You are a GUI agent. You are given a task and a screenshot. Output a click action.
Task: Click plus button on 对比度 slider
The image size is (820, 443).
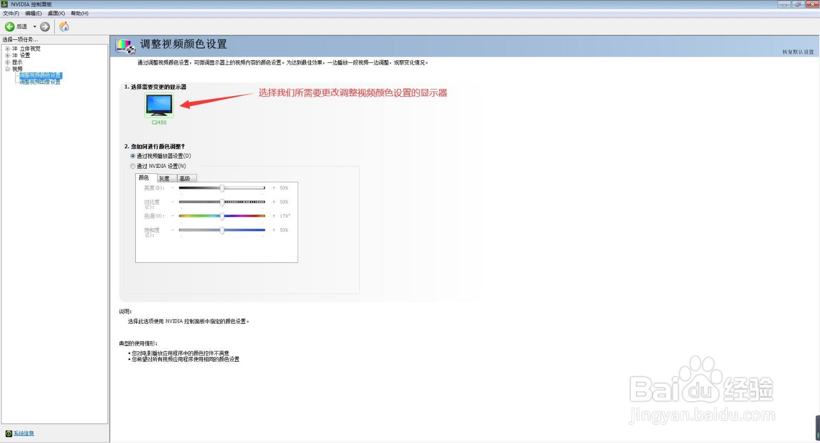(x=274, y=202)
